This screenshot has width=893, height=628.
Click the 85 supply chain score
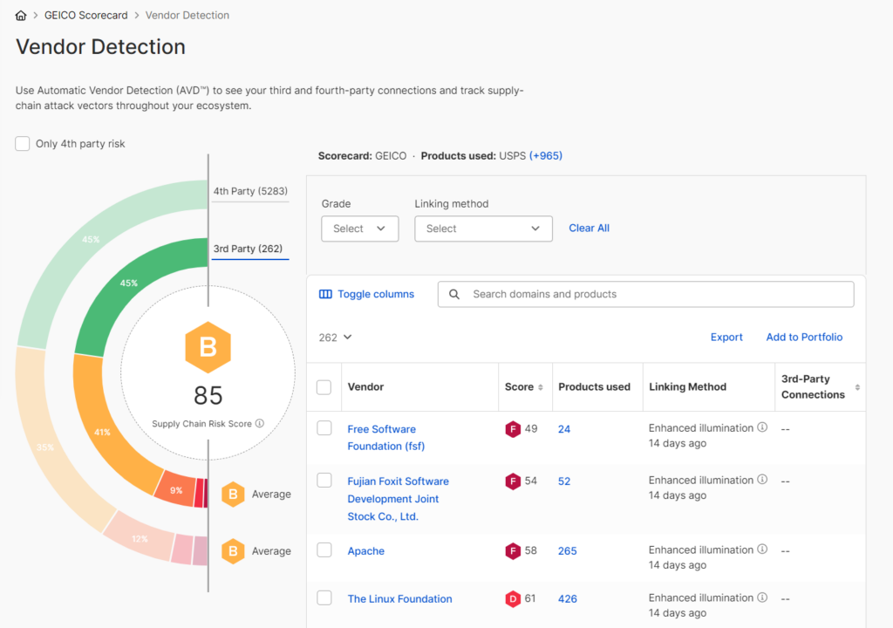(208, 395)
